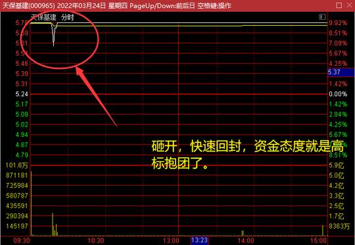Click the green 5.17 price label
Viewport: 355px width, 245px height.
(x=22, y=104)
